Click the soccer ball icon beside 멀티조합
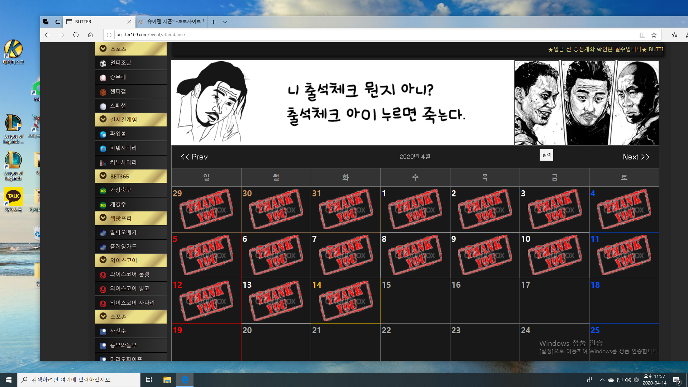The image size is (688, 387). pos(103,63)
